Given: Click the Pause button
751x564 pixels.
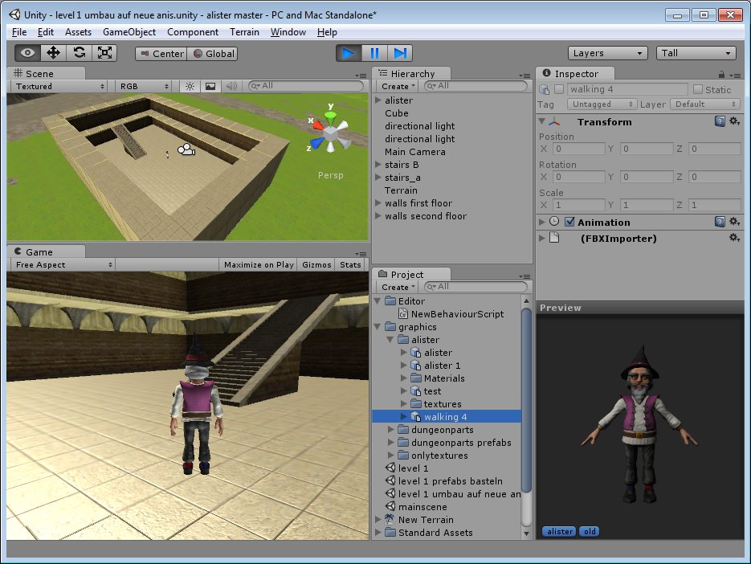Looking at the screenshot, I should point(373,53).
